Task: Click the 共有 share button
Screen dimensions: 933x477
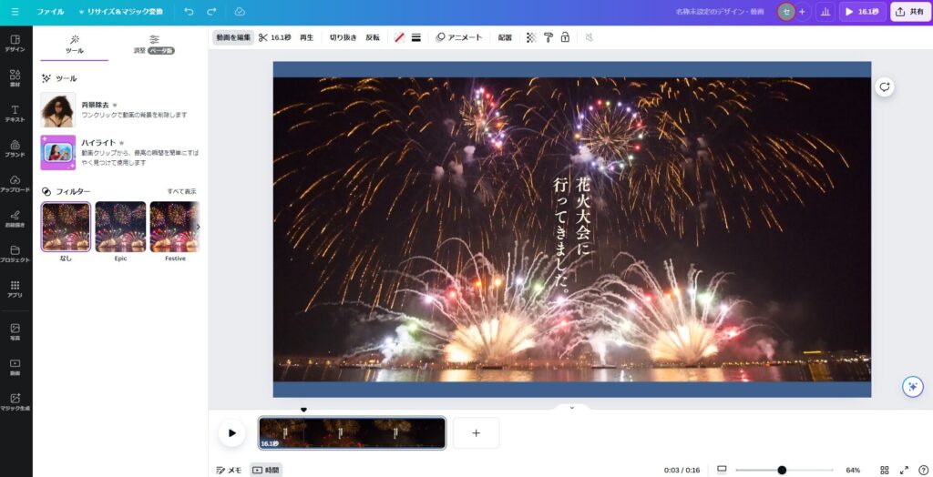Action: (909, 12)
